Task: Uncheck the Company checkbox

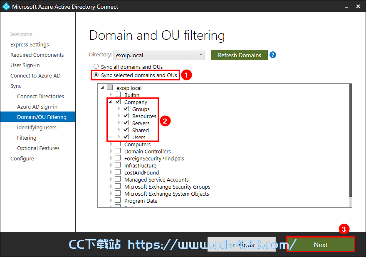Action: [118, 102]
